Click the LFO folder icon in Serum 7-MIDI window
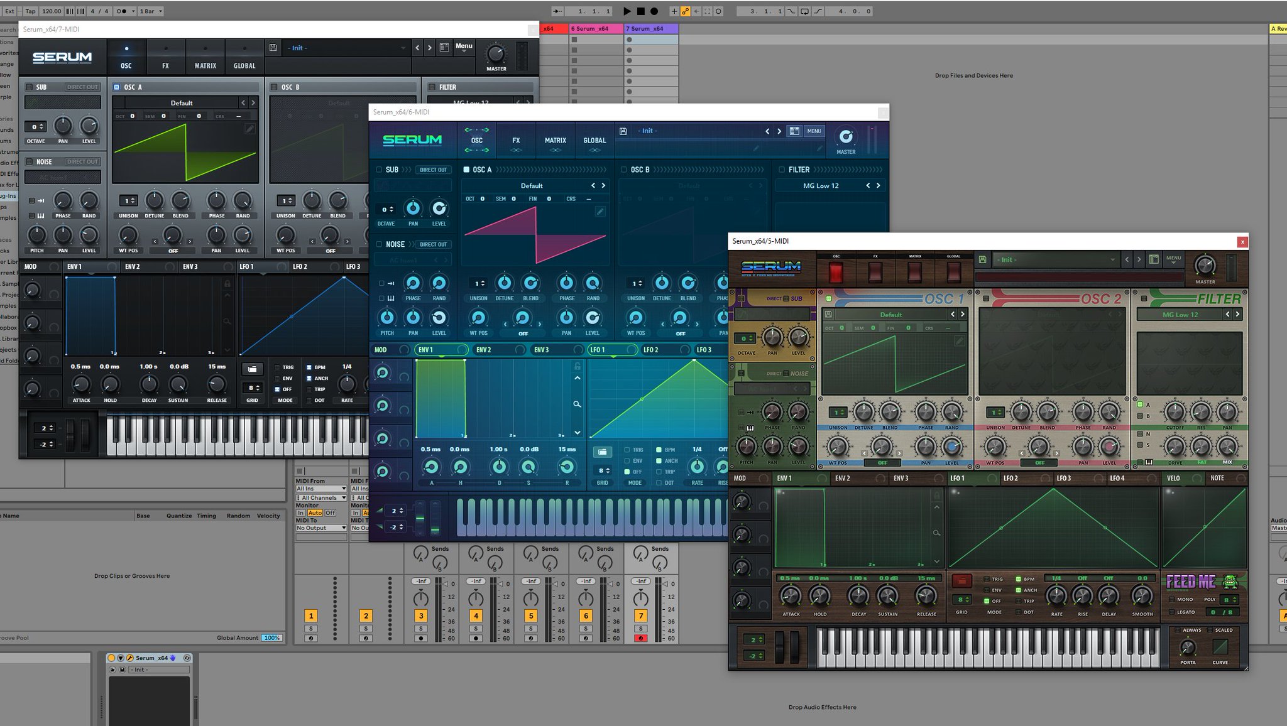The width and height of the screenshot is (1287, 726). (x=252, y=369)
